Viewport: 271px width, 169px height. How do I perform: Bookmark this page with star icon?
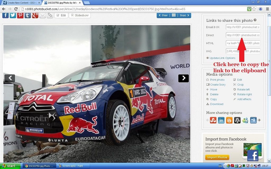(x=254, y=9)
